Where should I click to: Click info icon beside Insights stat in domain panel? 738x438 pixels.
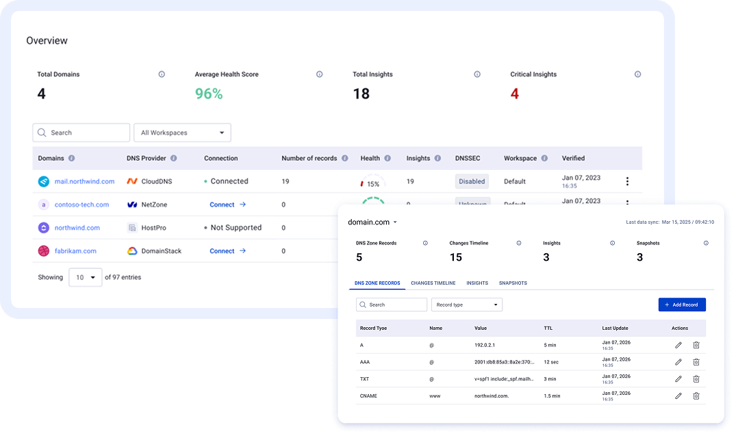click(612, 243)
